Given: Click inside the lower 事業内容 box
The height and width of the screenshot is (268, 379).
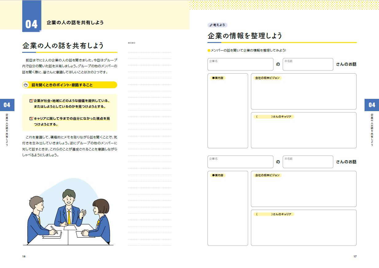Looking at the screenshot, I should click(228, 208).
